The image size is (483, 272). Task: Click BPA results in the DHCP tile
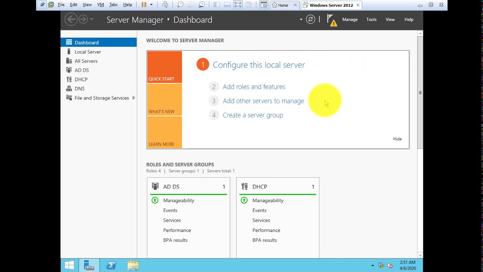click(265, 240)
